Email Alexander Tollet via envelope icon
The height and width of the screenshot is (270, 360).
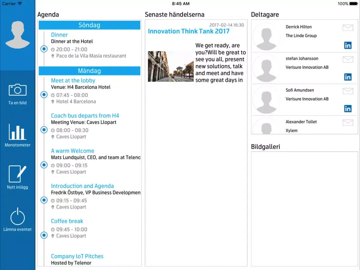tap(348, 123)
